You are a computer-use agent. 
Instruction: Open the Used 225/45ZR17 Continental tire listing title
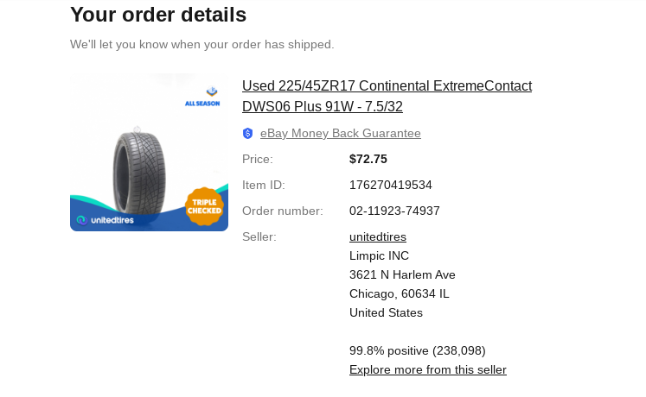387,96
